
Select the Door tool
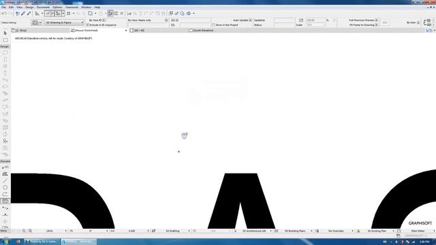tap(5, 59)
